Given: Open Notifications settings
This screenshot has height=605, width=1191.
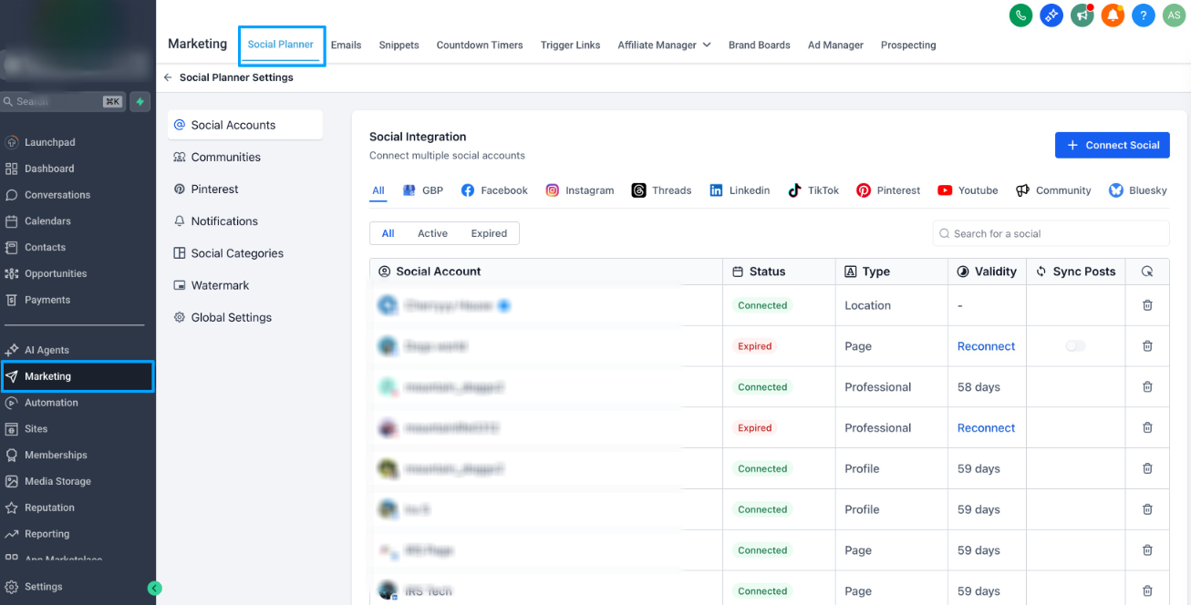Looking at the screenshot, I should (x=245, y=221).
